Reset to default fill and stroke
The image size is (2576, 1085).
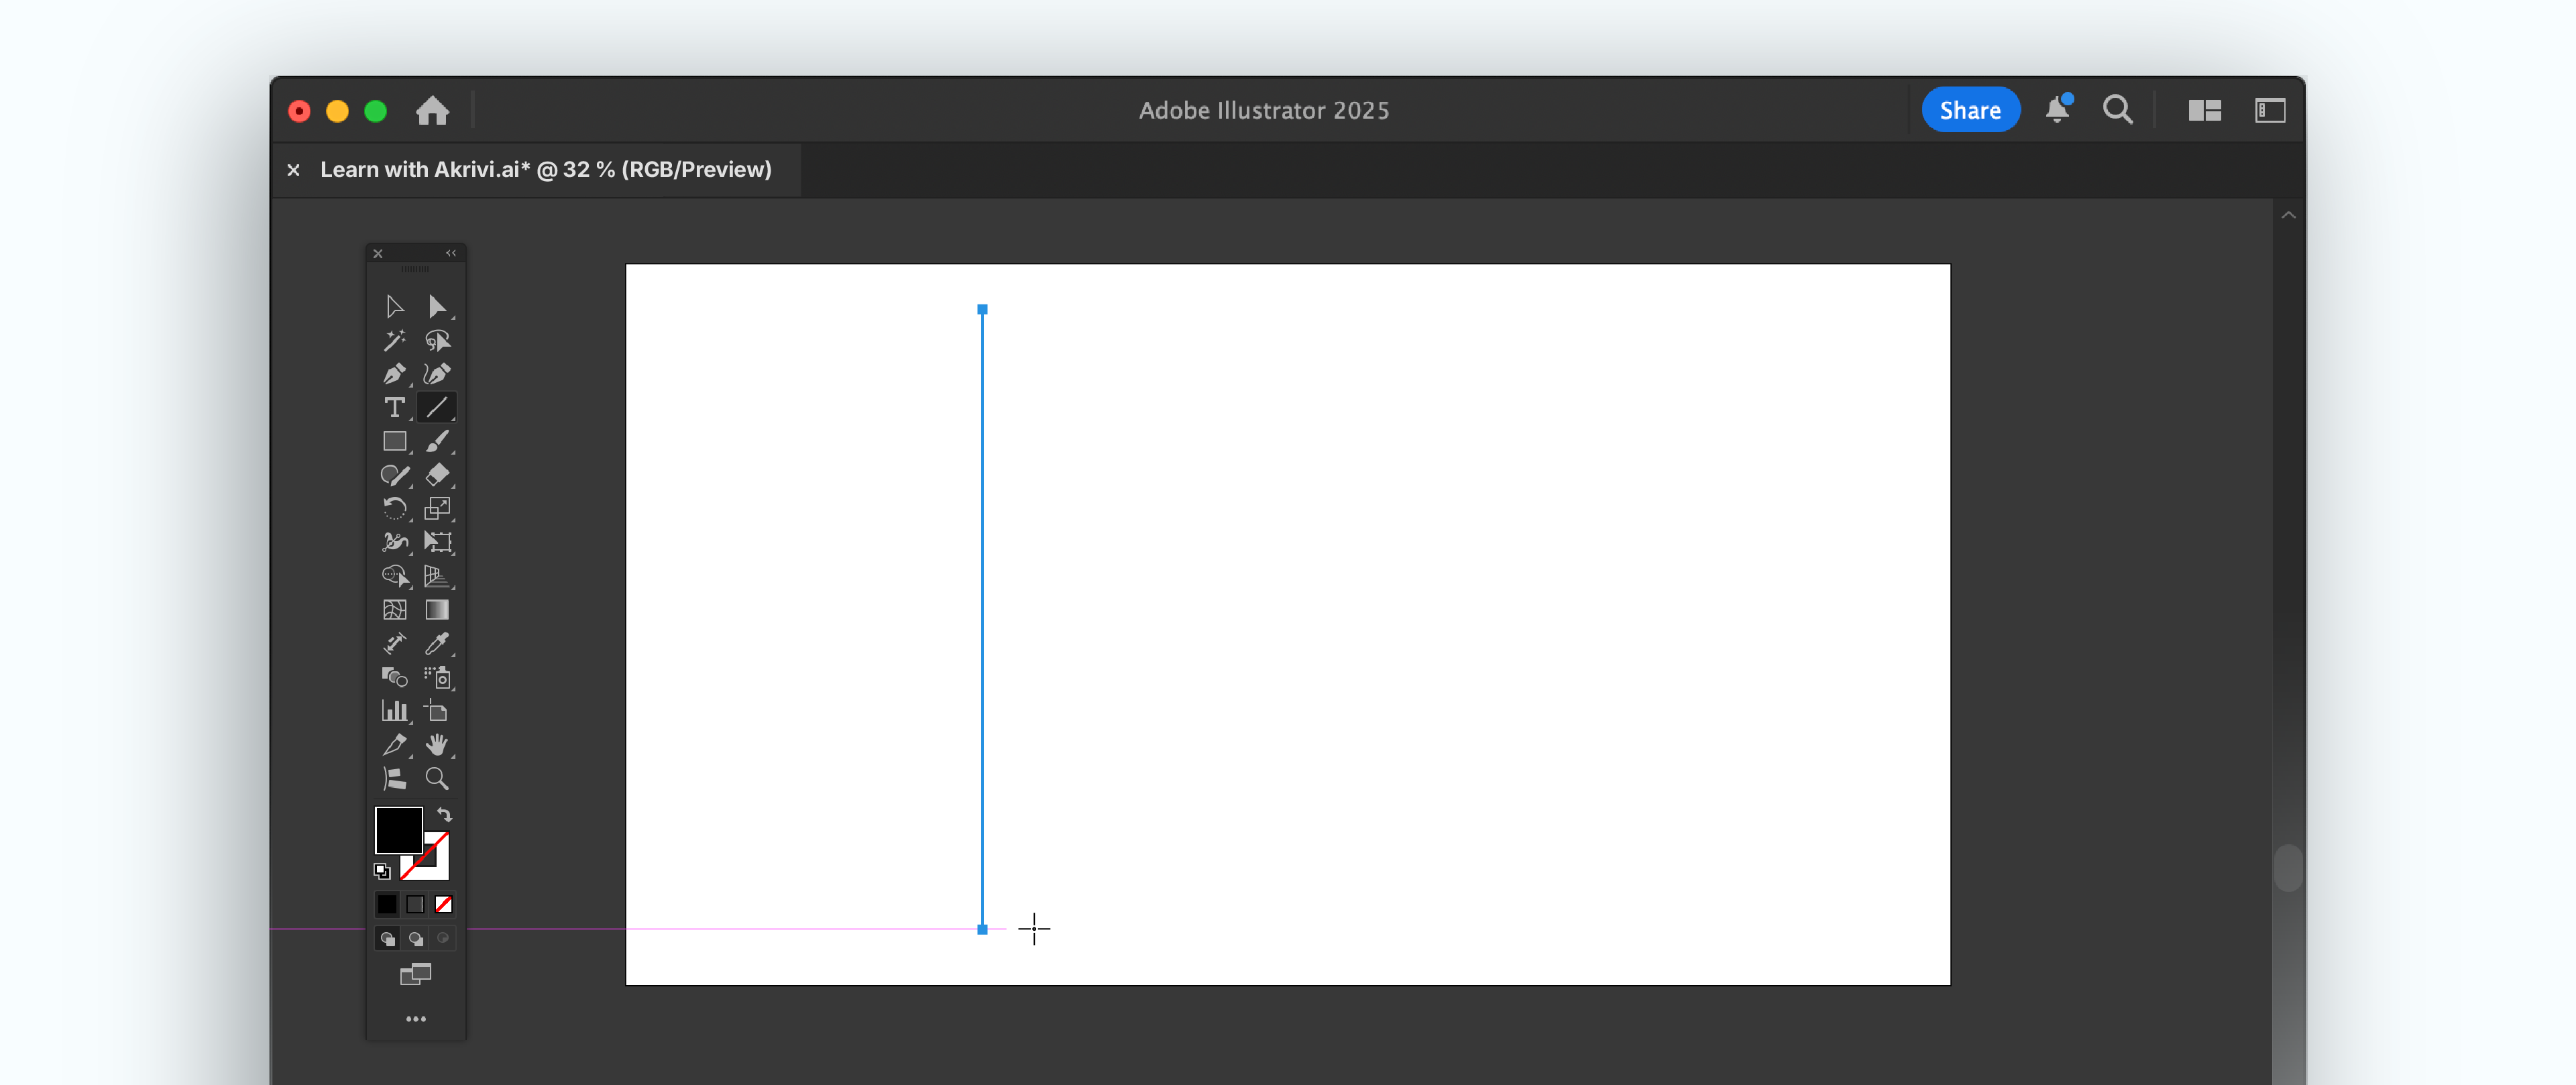click(x=382, y=871)
